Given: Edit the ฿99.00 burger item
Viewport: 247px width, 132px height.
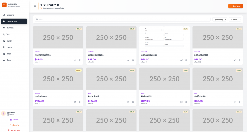Looking at the screenshot, I should click(x=235, y=60).
